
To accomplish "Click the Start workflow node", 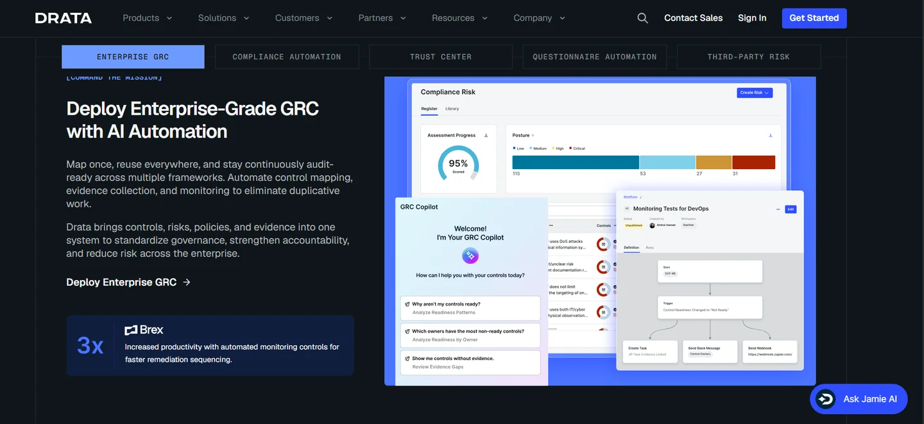I will point(710,271).
